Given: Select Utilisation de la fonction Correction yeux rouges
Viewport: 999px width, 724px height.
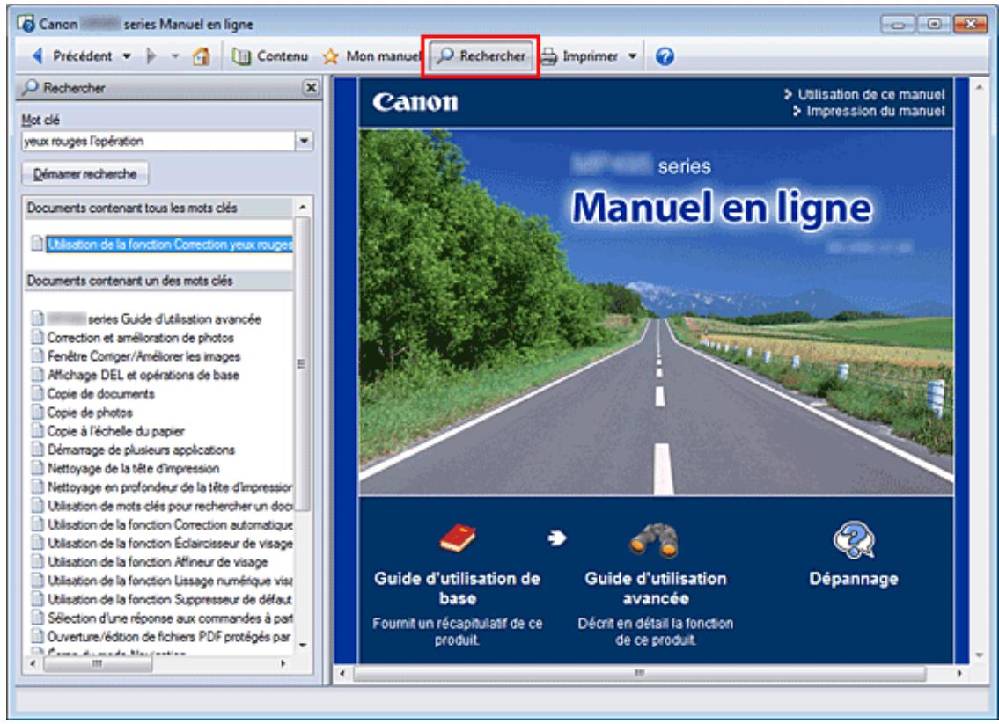Looking at the screenshot, I should [170, 245].
